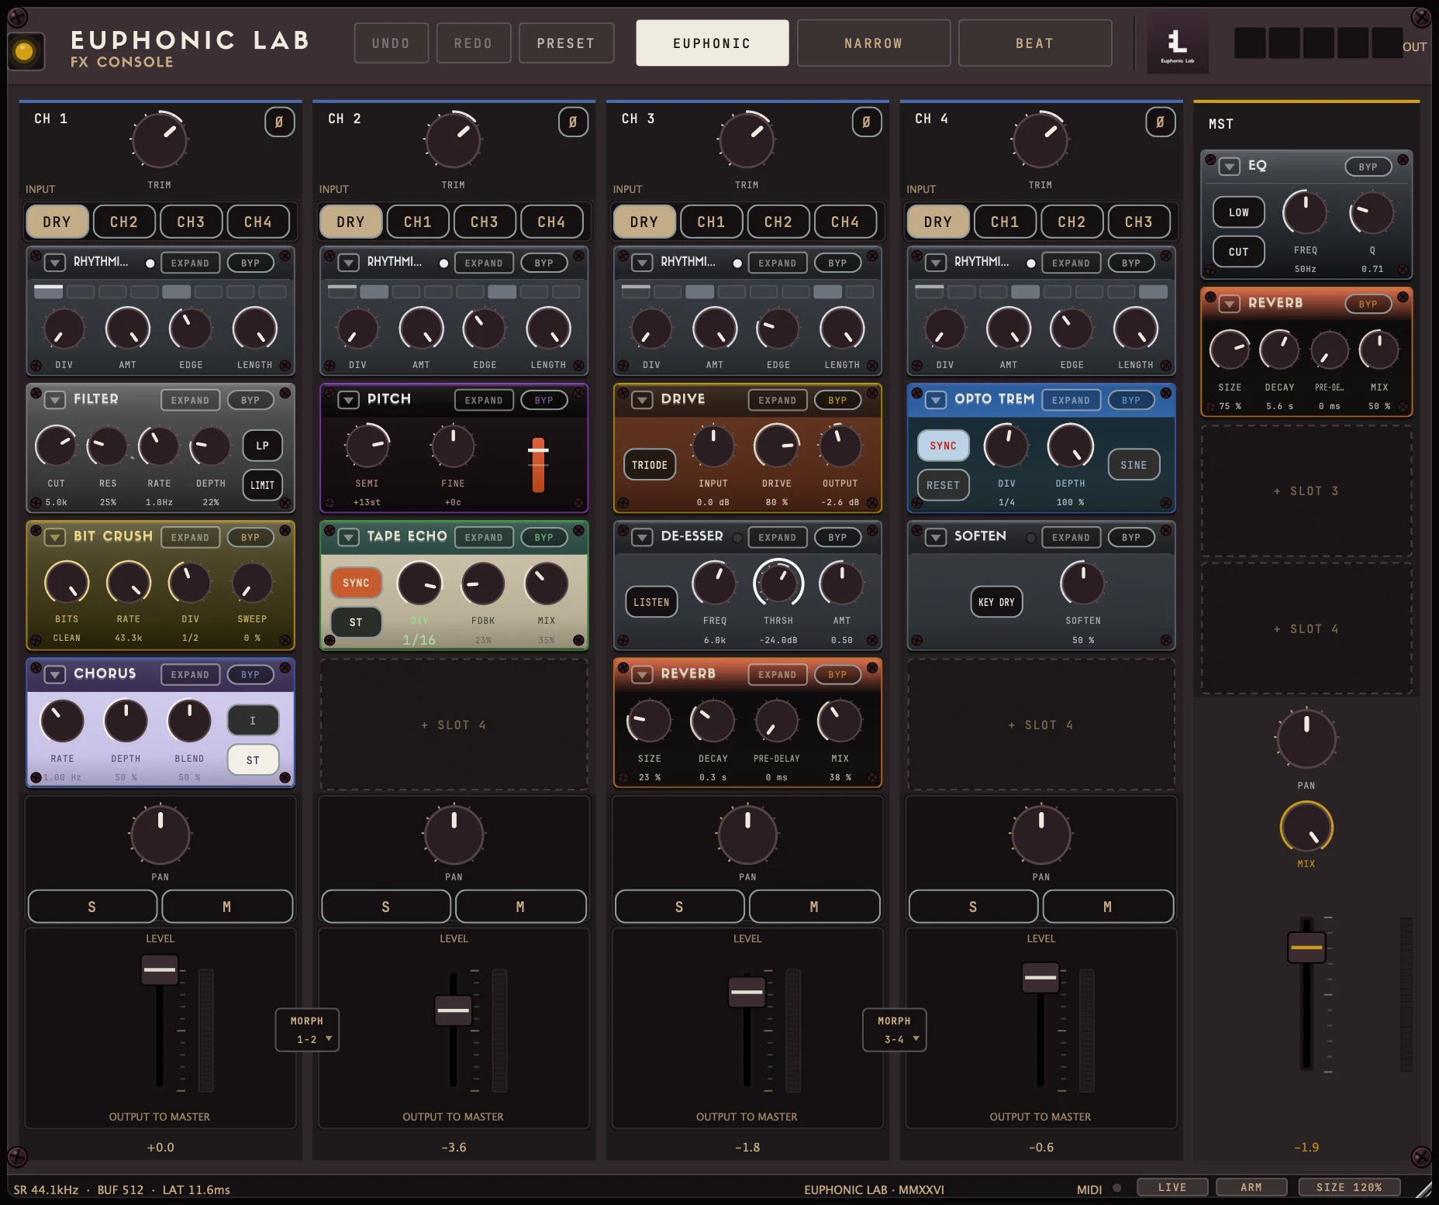Remove the CH 3 De-Esser module
Image resolution: width=1439 pixels, height=1205 pixels.
872,531
